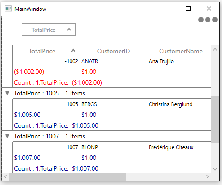Toggle sort arrow on TotalPrice group chip
Viewport: 222px width, 185px height.
pyautogui.click(x=69, y=30)
